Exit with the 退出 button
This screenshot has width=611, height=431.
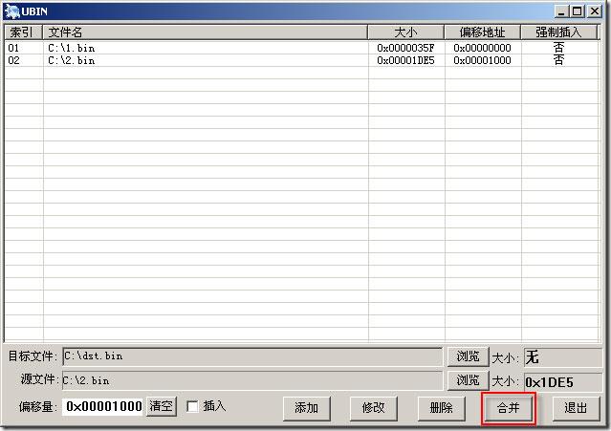click(576, 407)
